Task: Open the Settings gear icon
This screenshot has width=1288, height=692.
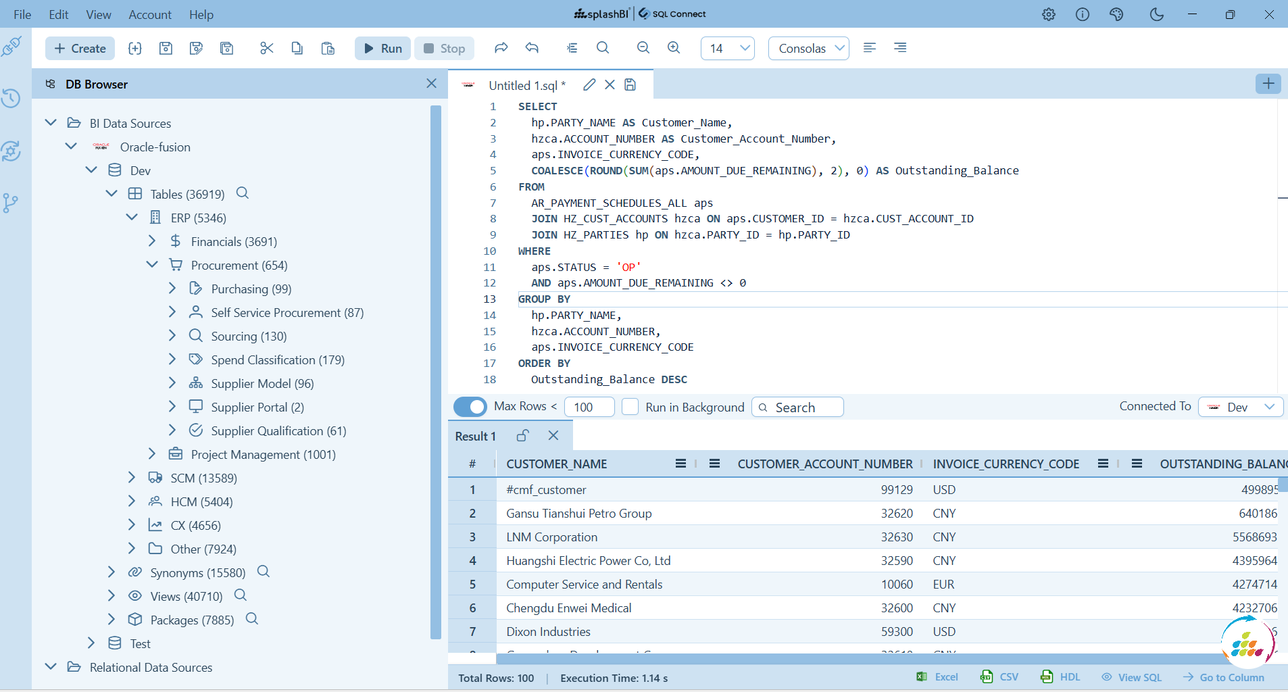Action: pyautogui.click(x=1049, y=14)
